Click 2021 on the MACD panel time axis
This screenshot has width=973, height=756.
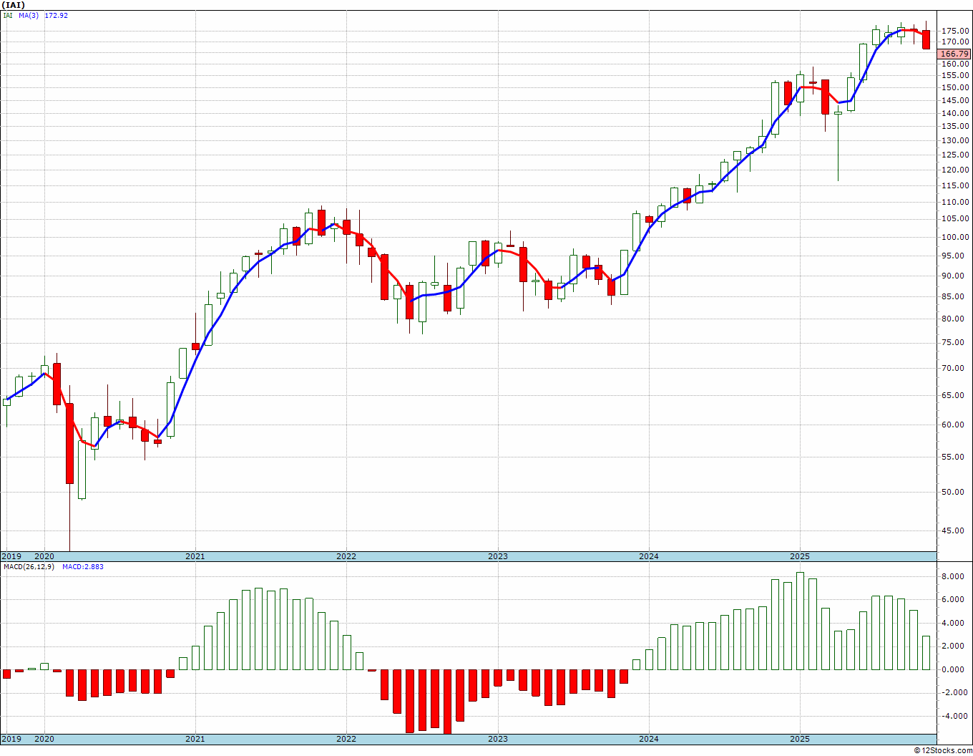point(195,739)
